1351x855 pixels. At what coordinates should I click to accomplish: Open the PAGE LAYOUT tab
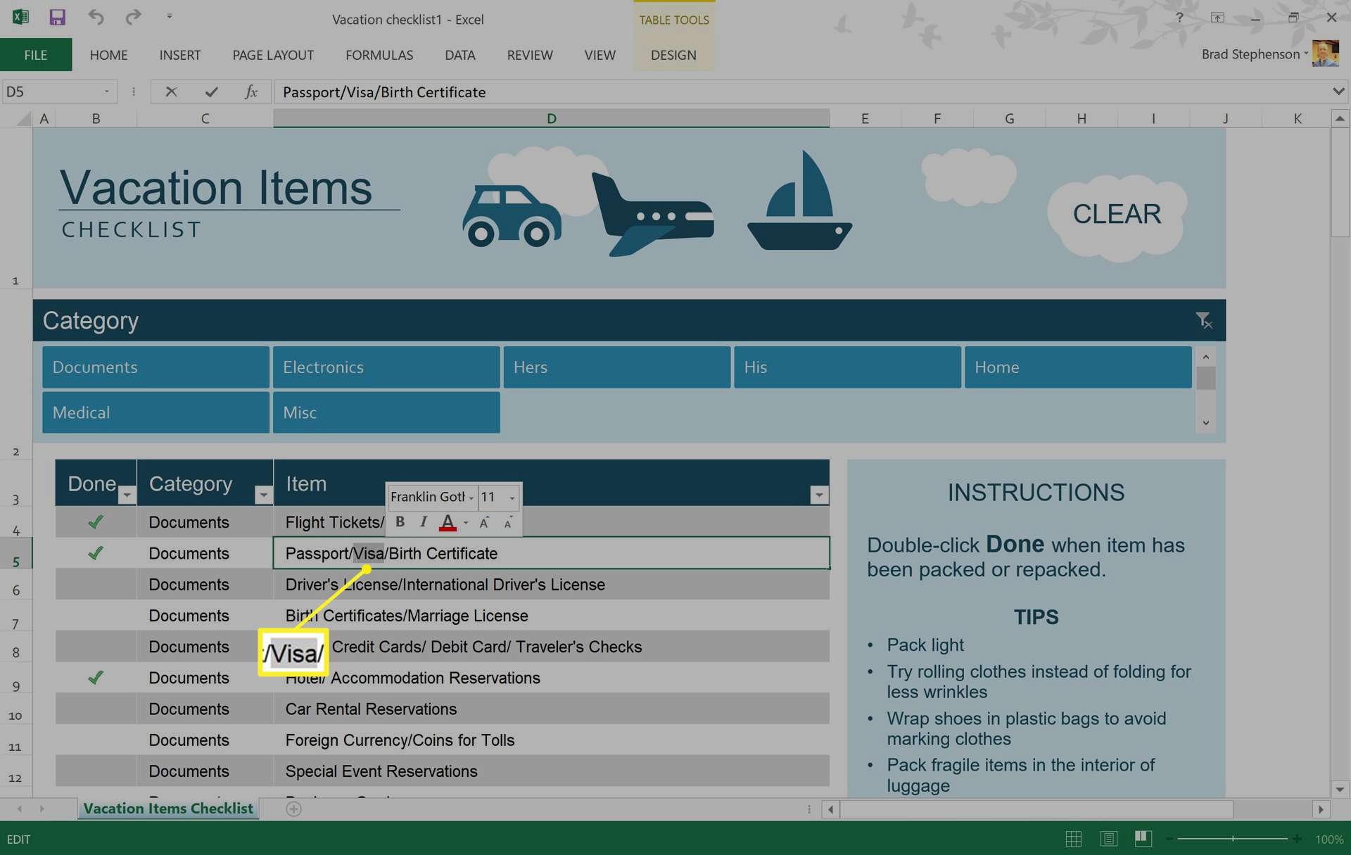click(273, 55)
